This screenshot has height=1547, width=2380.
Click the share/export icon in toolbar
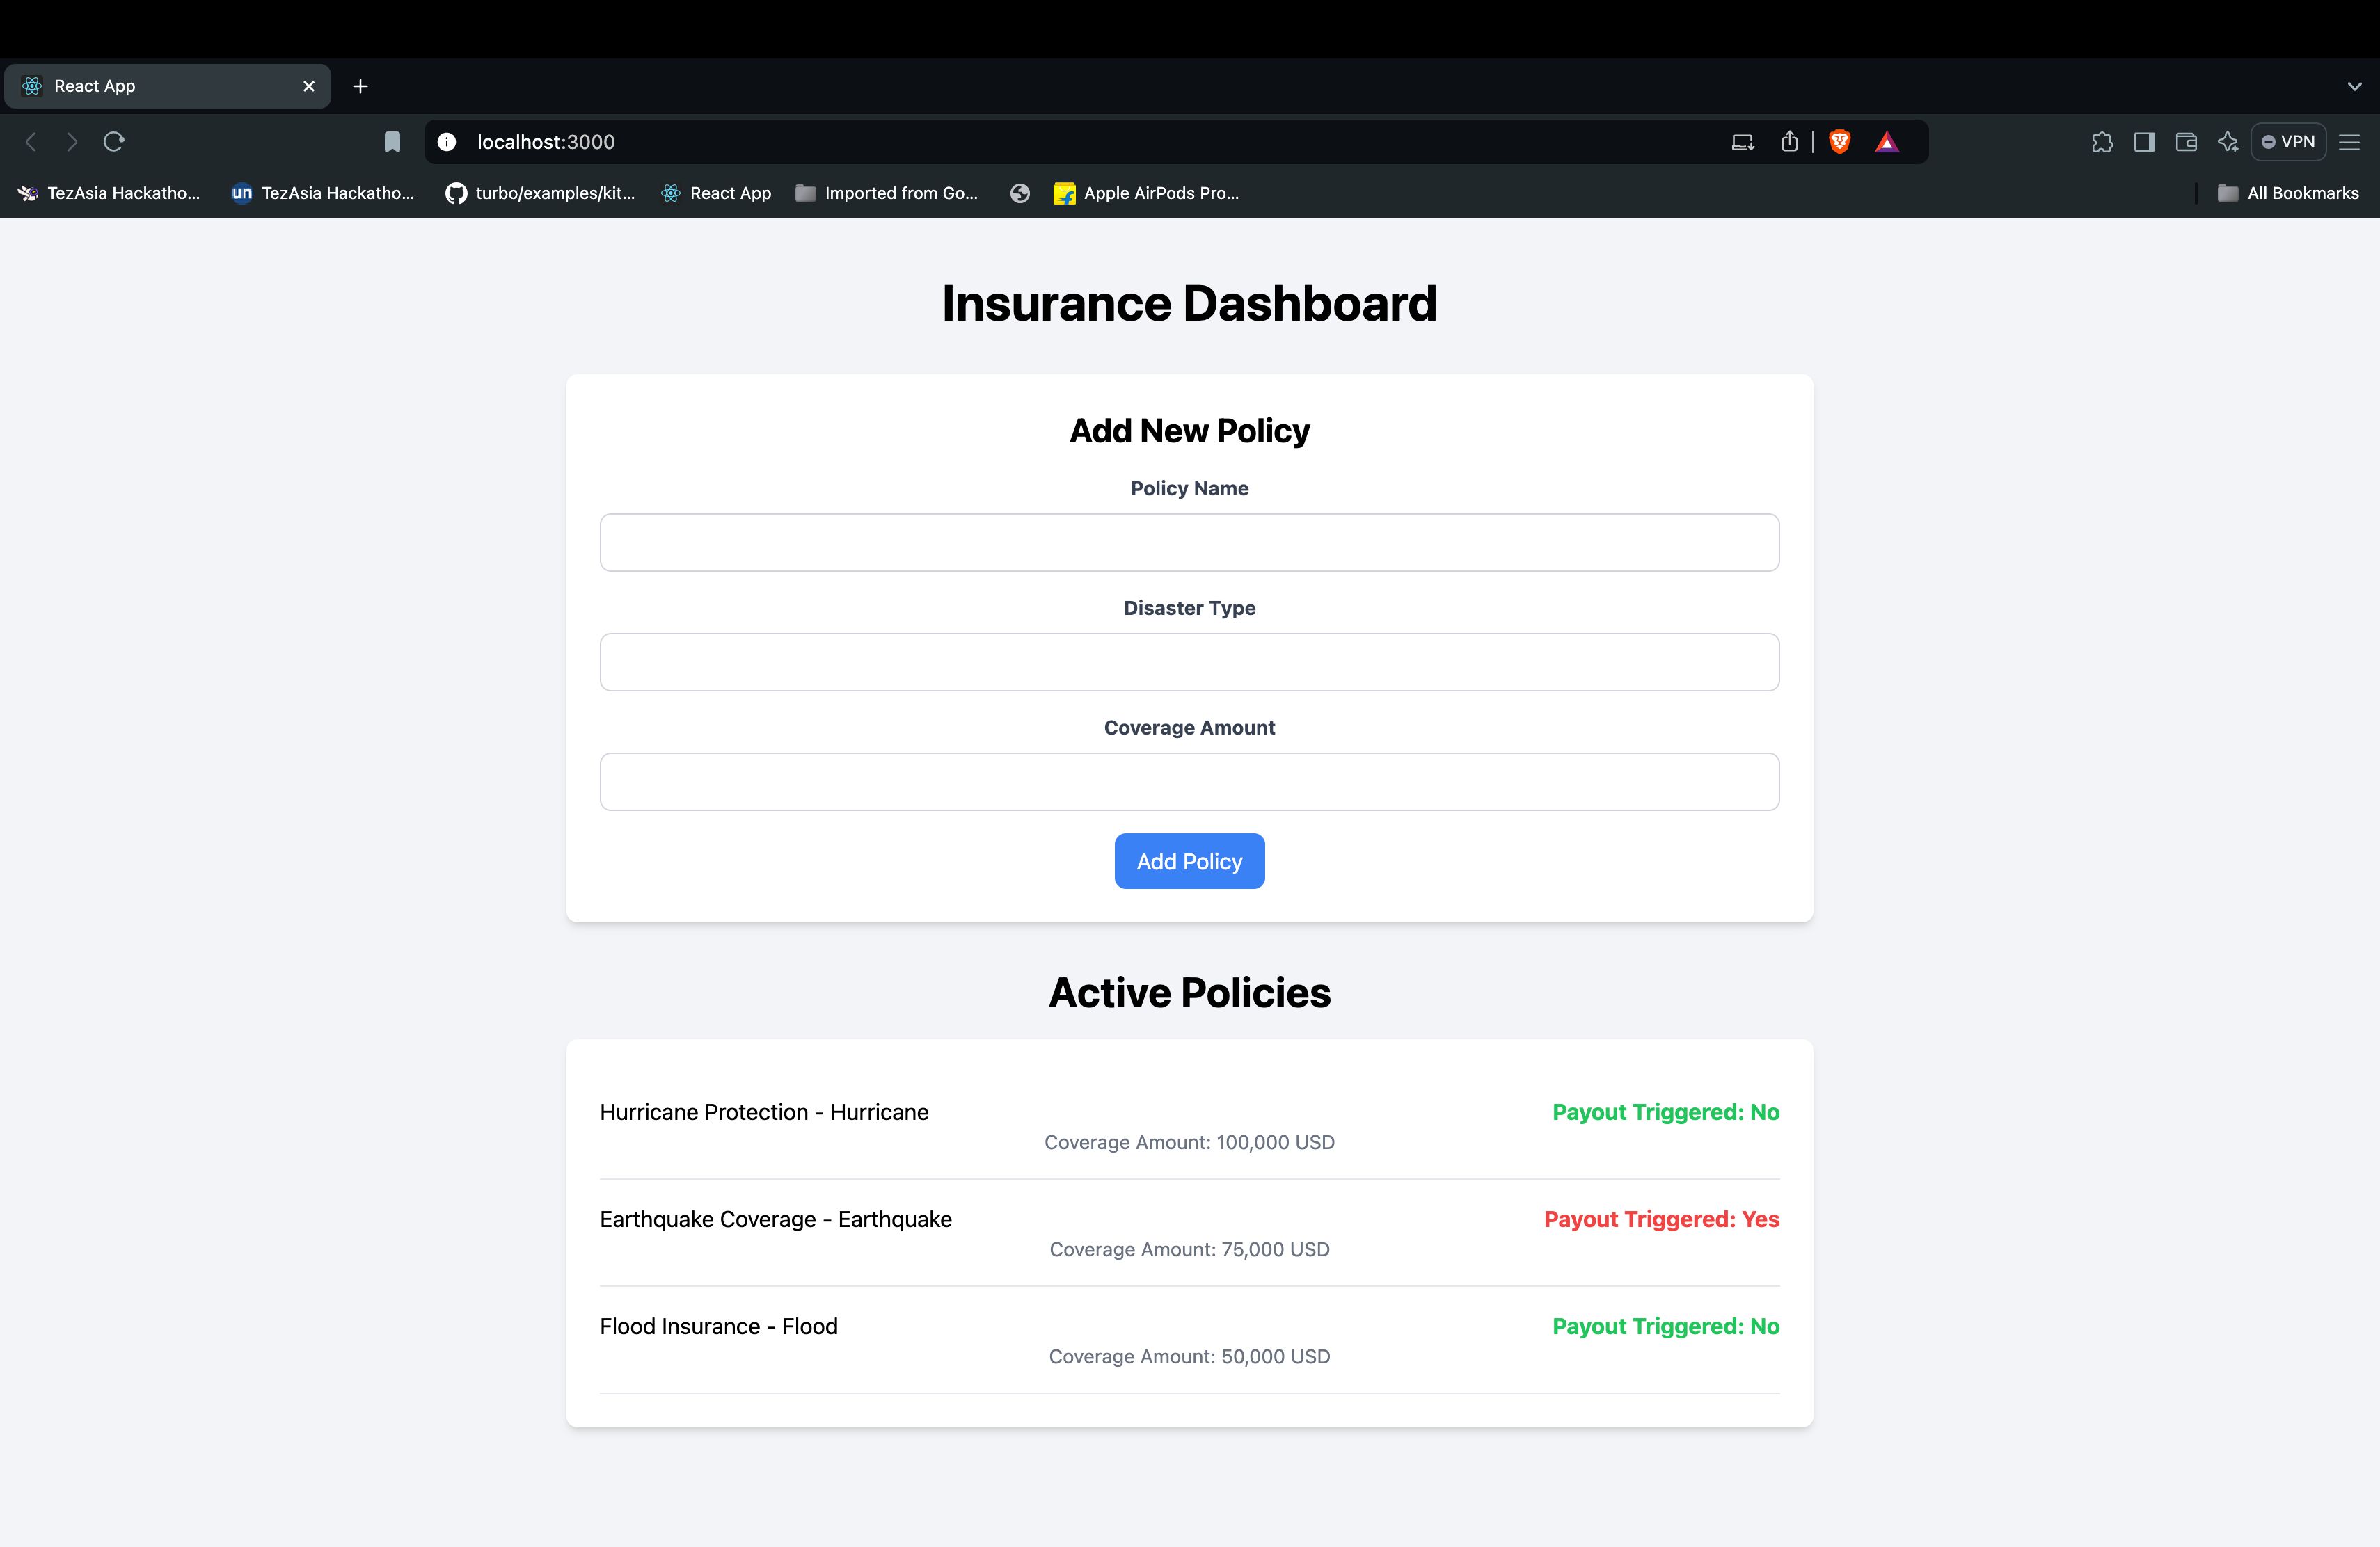pyautogui.click(x=1788, y=141)
